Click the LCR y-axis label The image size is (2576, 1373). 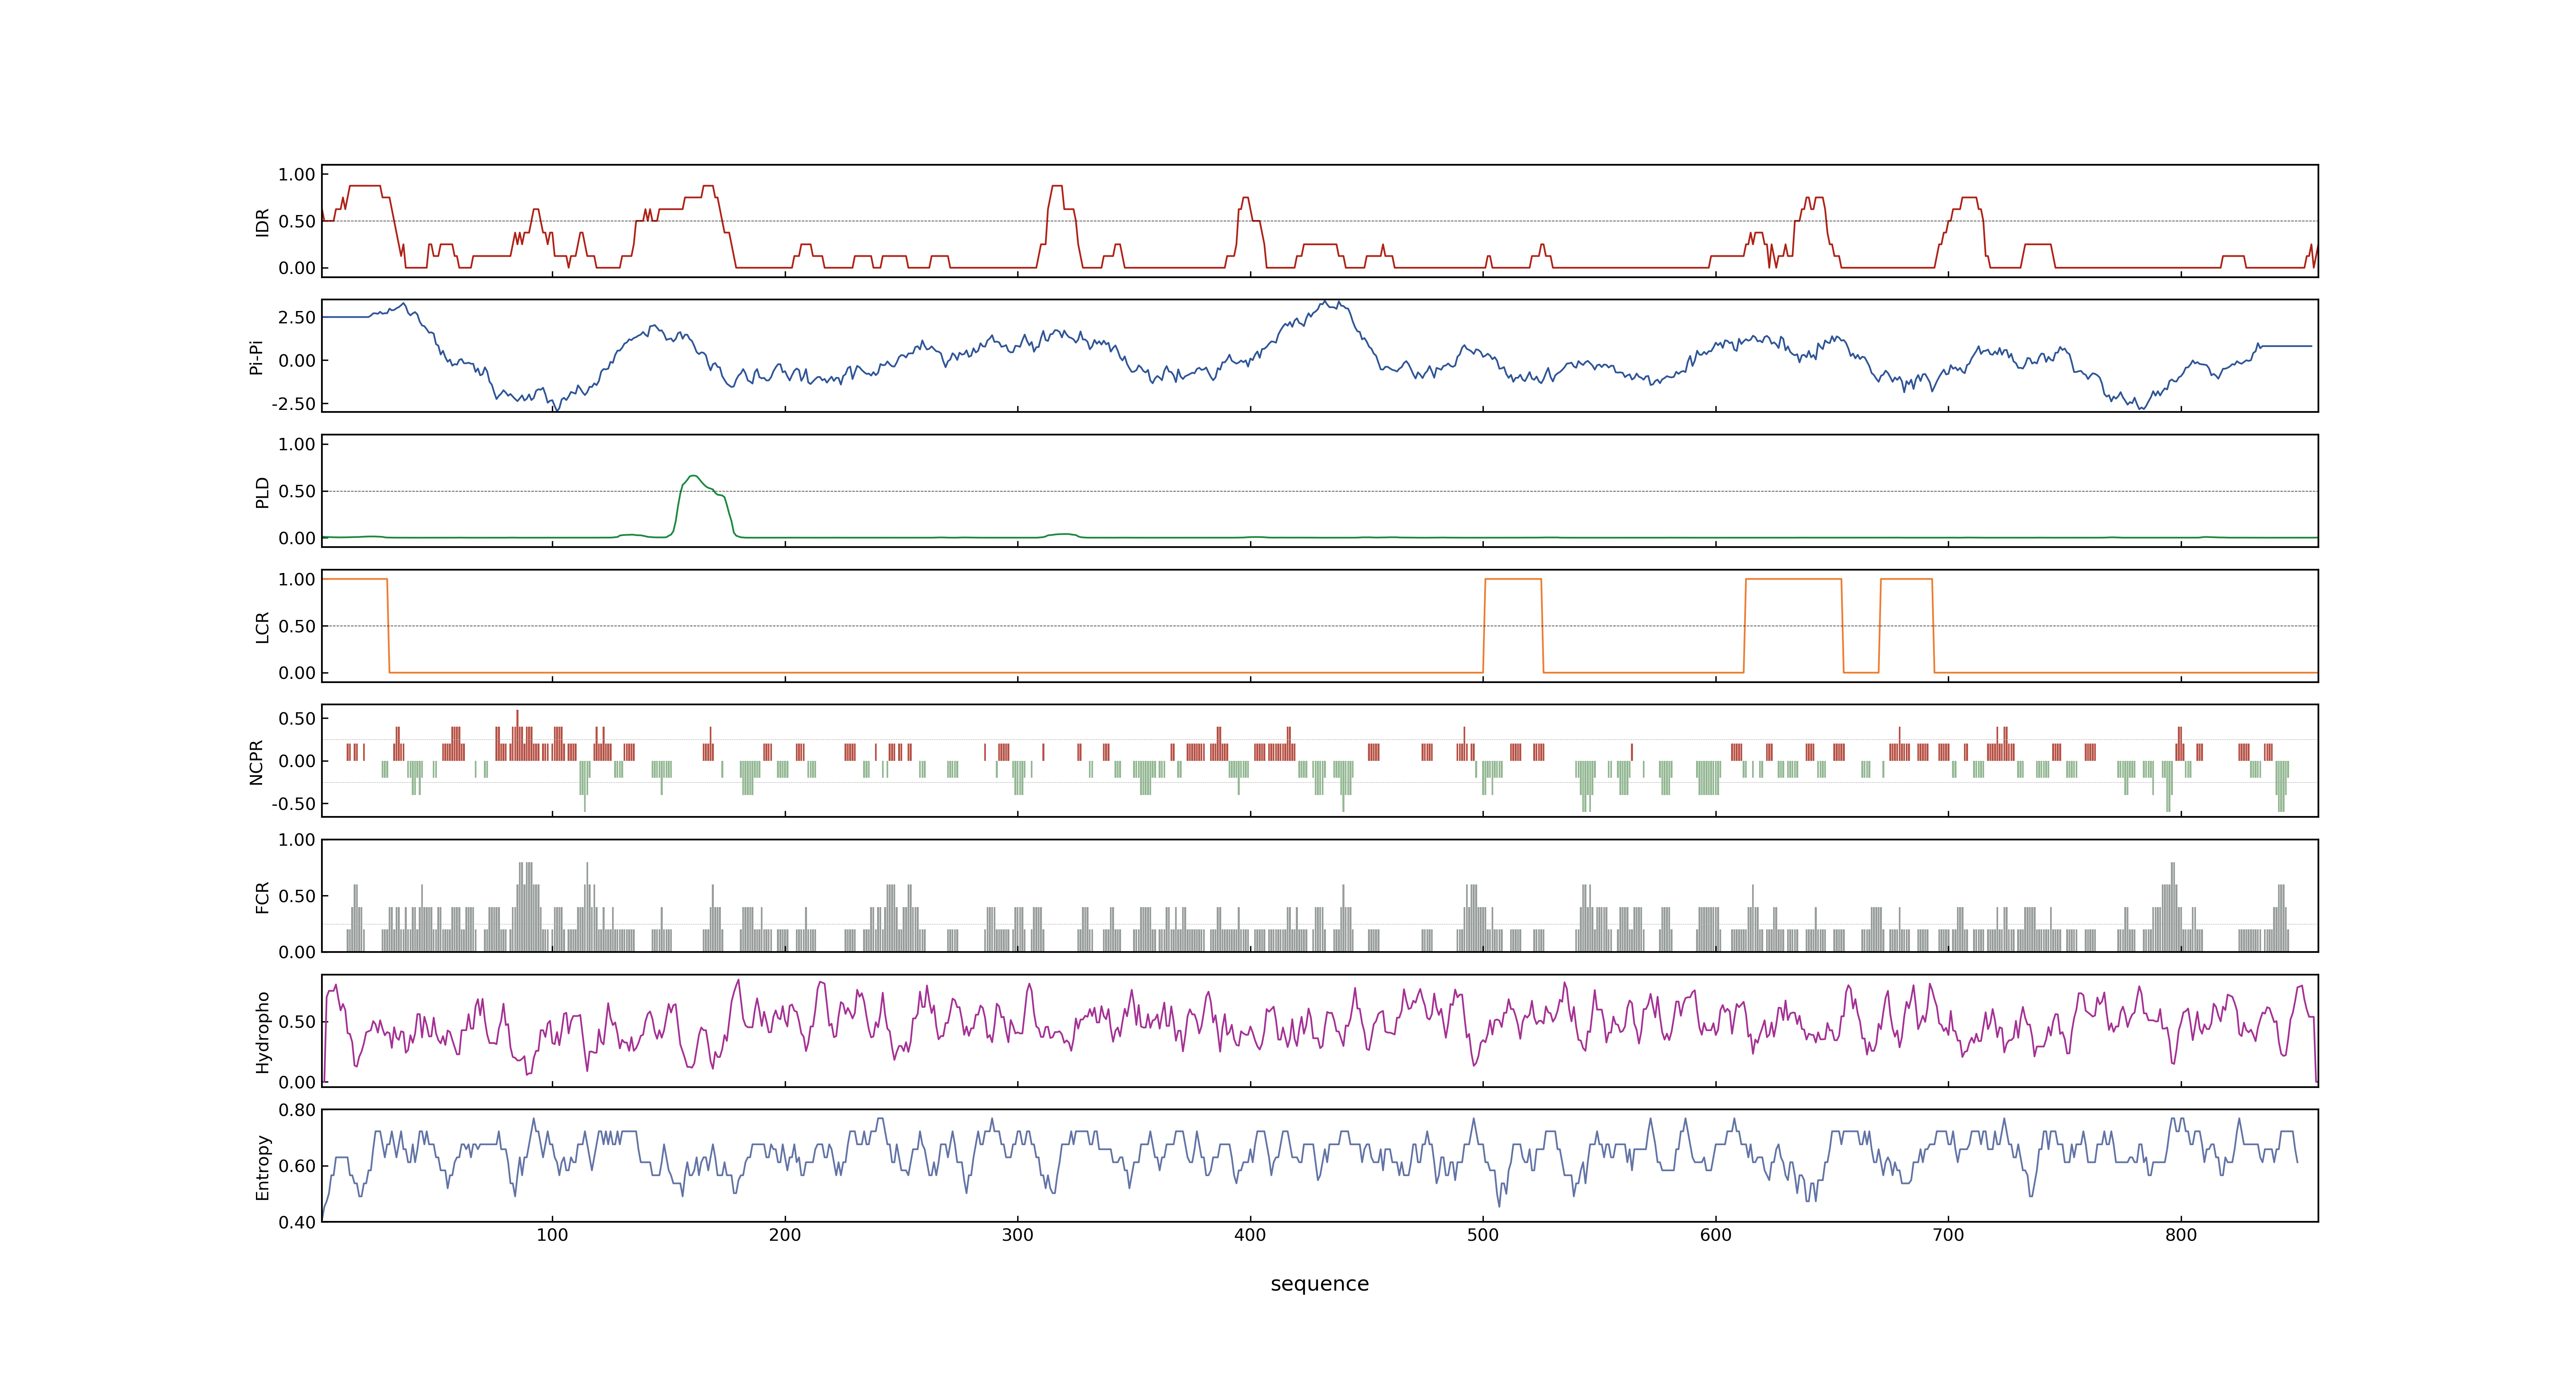click(x=263, y=627)
